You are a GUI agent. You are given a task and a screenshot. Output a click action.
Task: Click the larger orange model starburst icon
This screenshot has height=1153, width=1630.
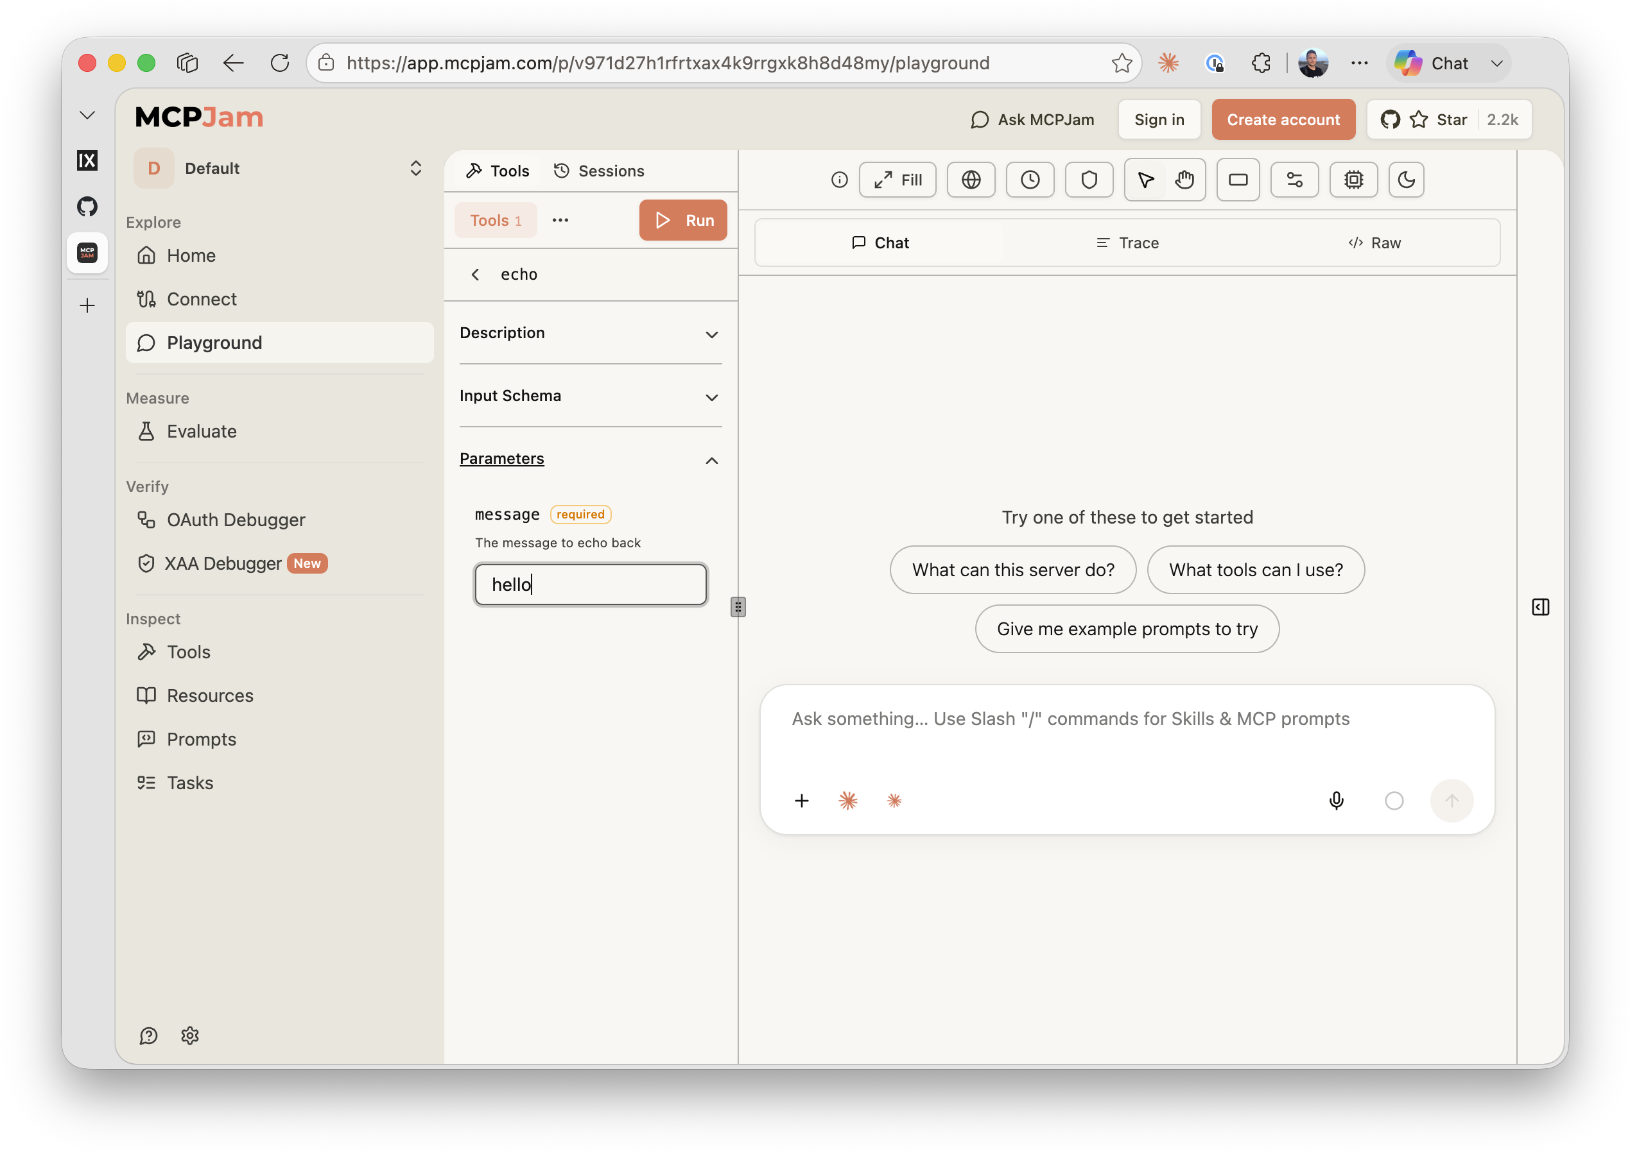click(847, 801)
